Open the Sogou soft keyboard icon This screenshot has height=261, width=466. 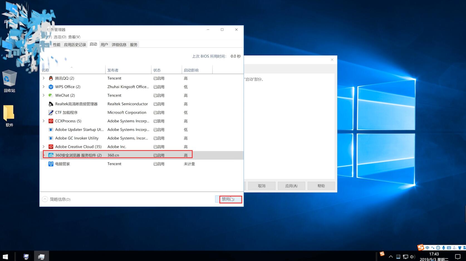[x=449, y=248]
